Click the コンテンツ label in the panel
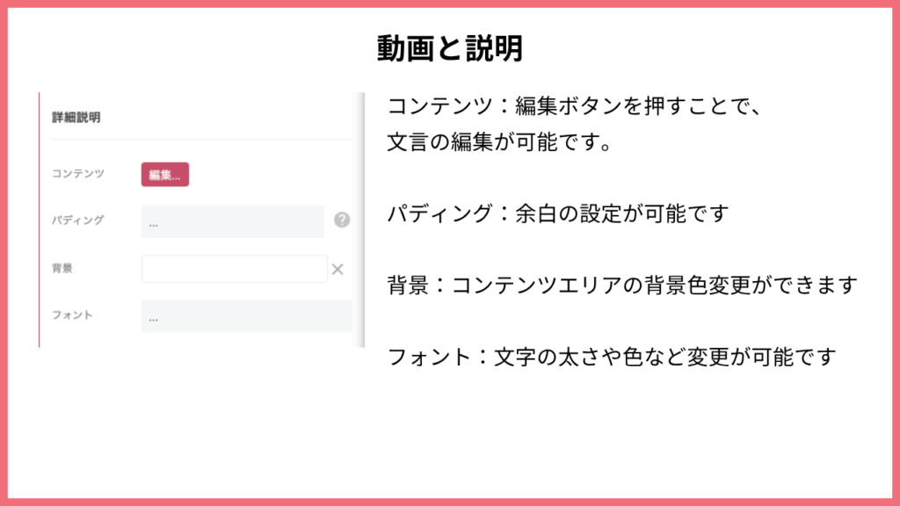This screenshot has height=506, width=900. [x=78, y=173]
